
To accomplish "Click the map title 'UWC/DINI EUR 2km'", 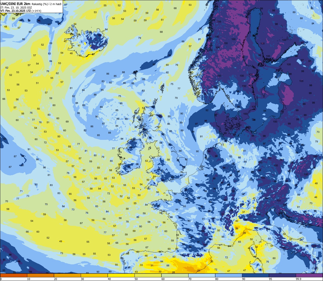I will point(15,4).
